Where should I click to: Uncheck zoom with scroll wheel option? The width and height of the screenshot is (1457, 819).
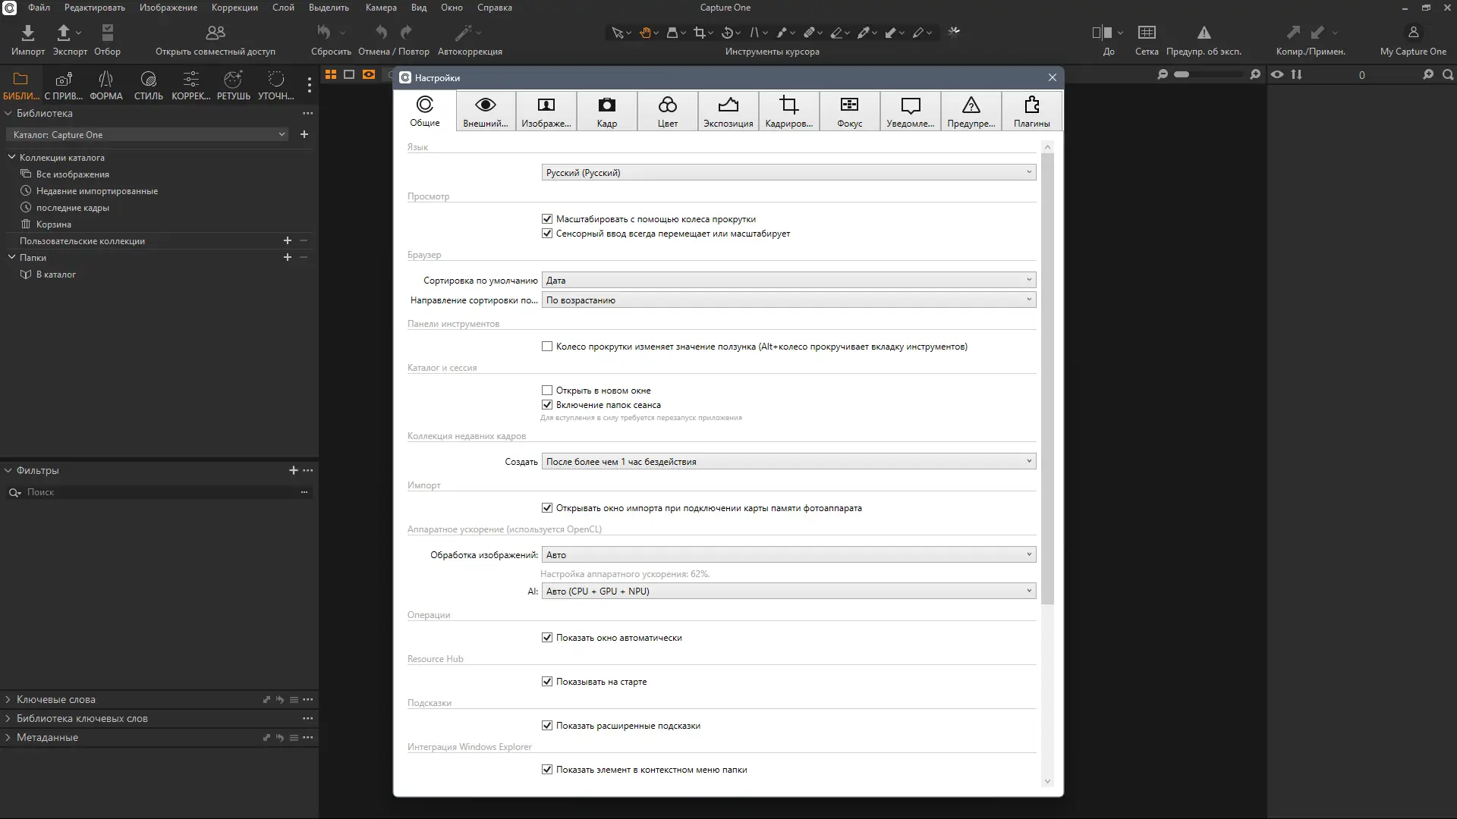point(547,219)
